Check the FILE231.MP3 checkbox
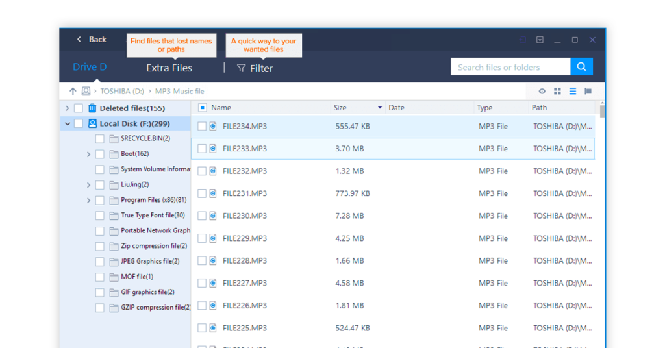665x348 pixels. click(x=202, y=193)
